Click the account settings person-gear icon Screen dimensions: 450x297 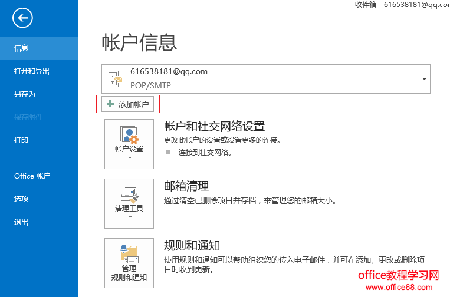[x=129, y=135]
